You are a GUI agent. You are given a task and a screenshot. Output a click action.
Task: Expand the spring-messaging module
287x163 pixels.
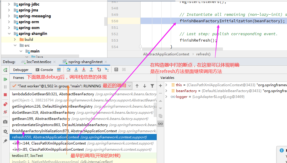tap(9, 16)
